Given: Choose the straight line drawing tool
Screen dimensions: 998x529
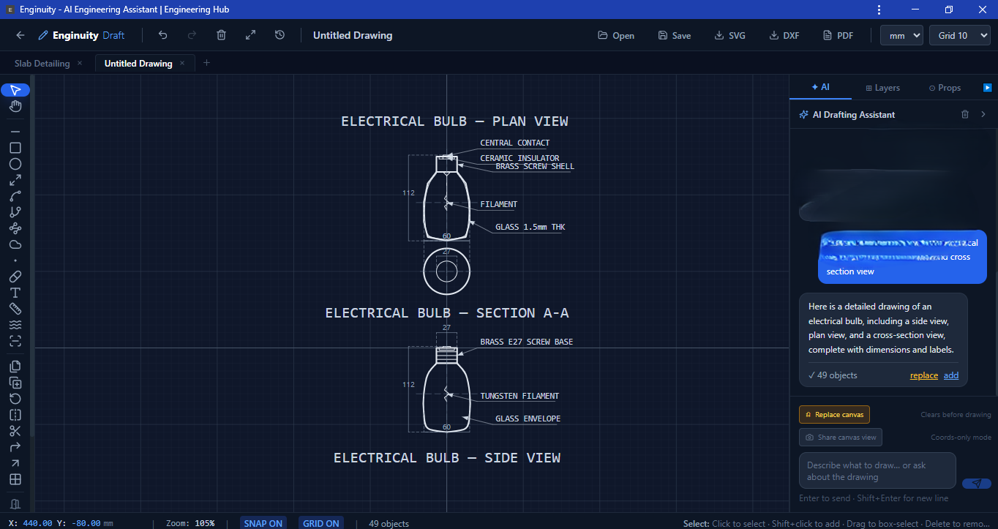Looking at the screenshot, I should click(15, 132).
